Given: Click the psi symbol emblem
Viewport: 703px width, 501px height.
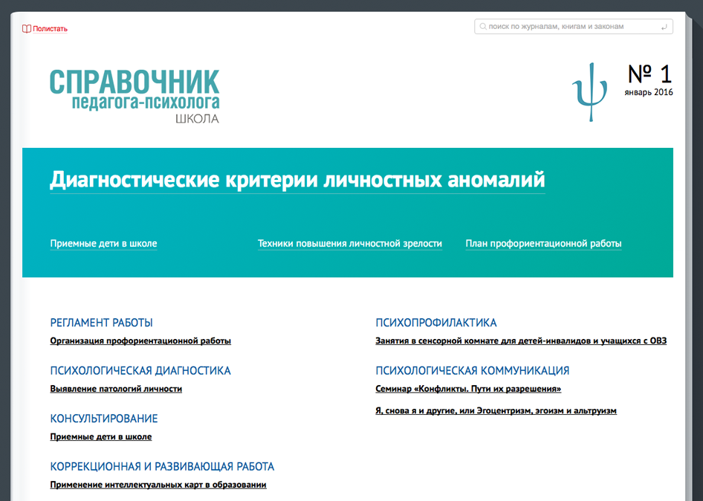Looking at the screenshot, I should point(590,92).
